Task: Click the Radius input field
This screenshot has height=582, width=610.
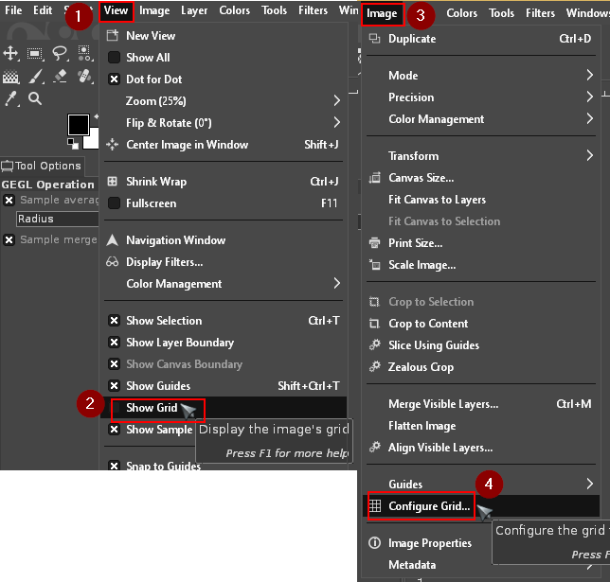Action: click(57, 219)
